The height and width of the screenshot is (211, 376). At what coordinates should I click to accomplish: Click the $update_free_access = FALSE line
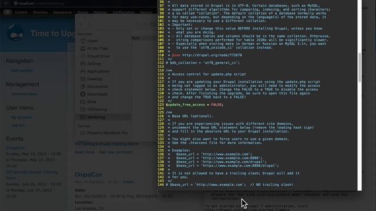194,105
